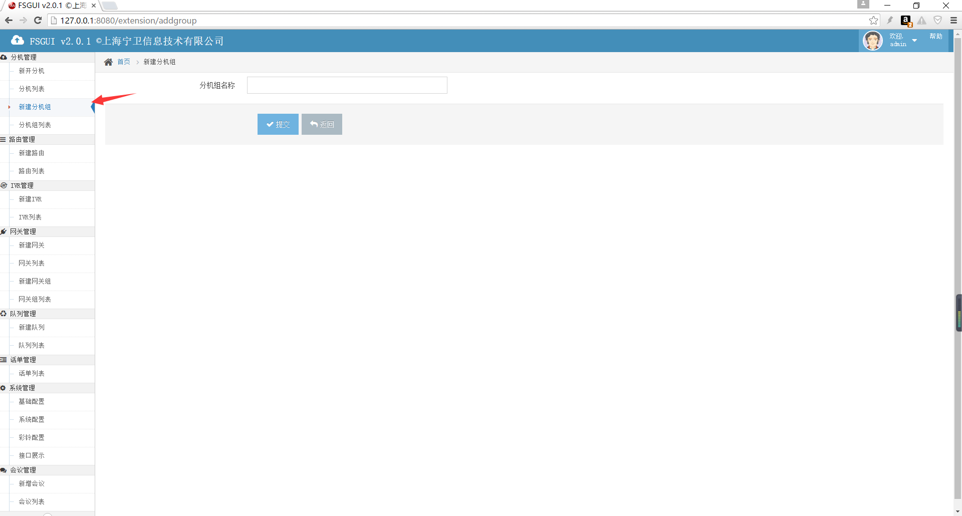Bookmark page with the star icon
This screenshot has height=516, width=962.
pyautogui.click(x=873, y=21)
